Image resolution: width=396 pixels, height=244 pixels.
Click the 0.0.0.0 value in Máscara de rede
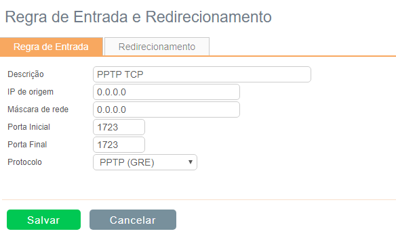coord(111,109)
